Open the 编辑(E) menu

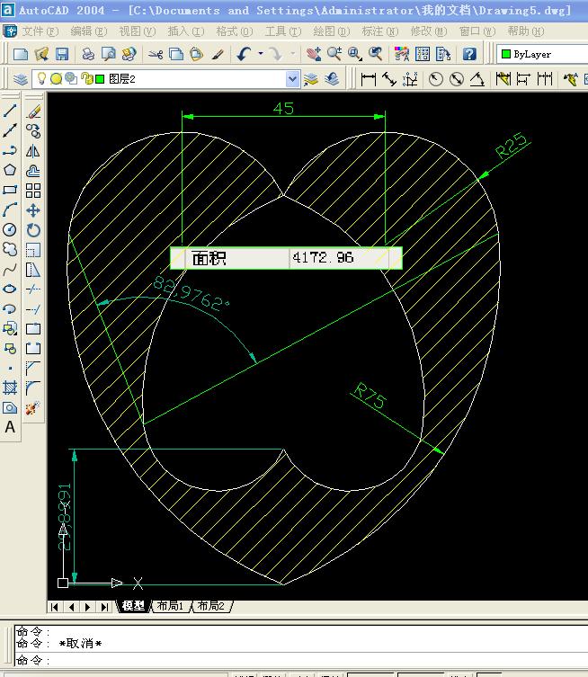[88, 31]
